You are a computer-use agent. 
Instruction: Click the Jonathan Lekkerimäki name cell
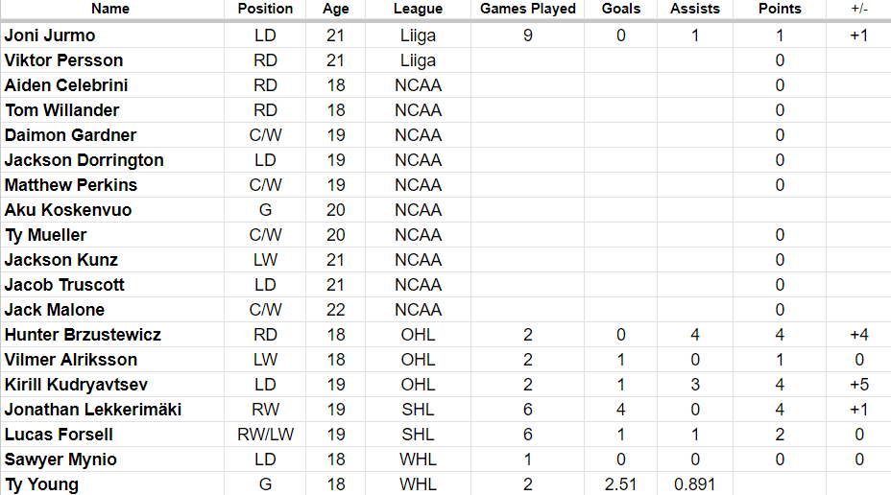click(x=93, y=410)
